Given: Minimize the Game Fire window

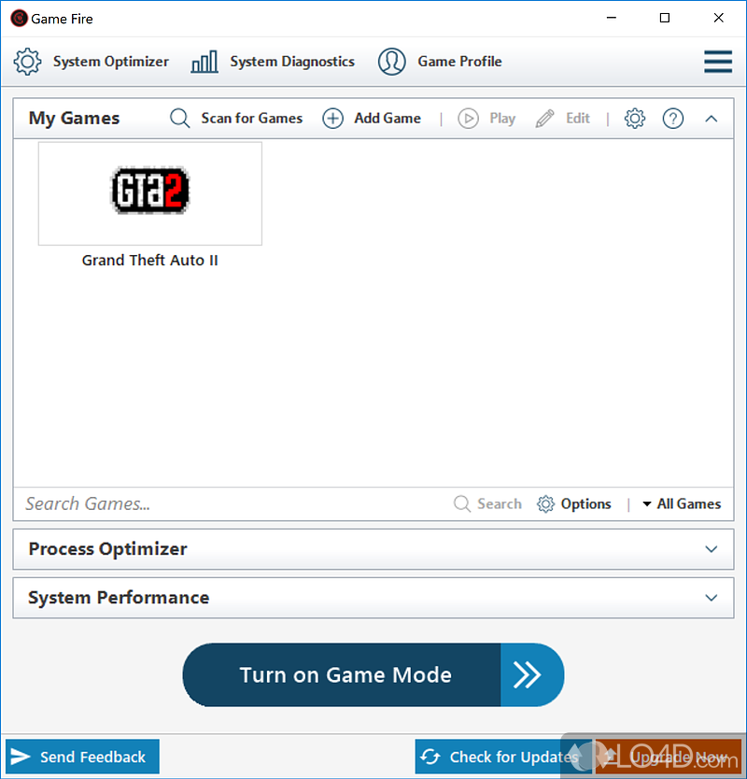Looking at the screenshot, I should tap(612, 18).
